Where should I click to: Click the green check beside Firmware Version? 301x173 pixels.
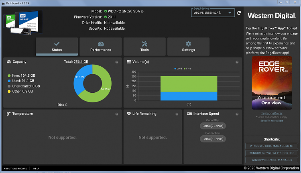coord(106,17)
